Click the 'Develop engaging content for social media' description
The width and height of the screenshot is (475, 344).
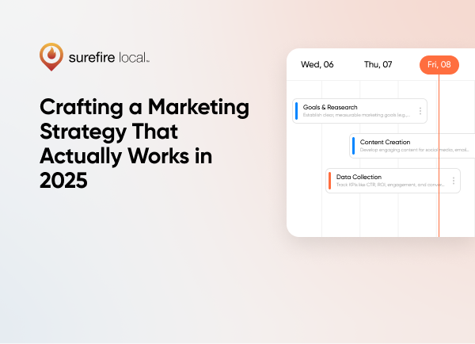pyautogui.click(x=414, y=150)
